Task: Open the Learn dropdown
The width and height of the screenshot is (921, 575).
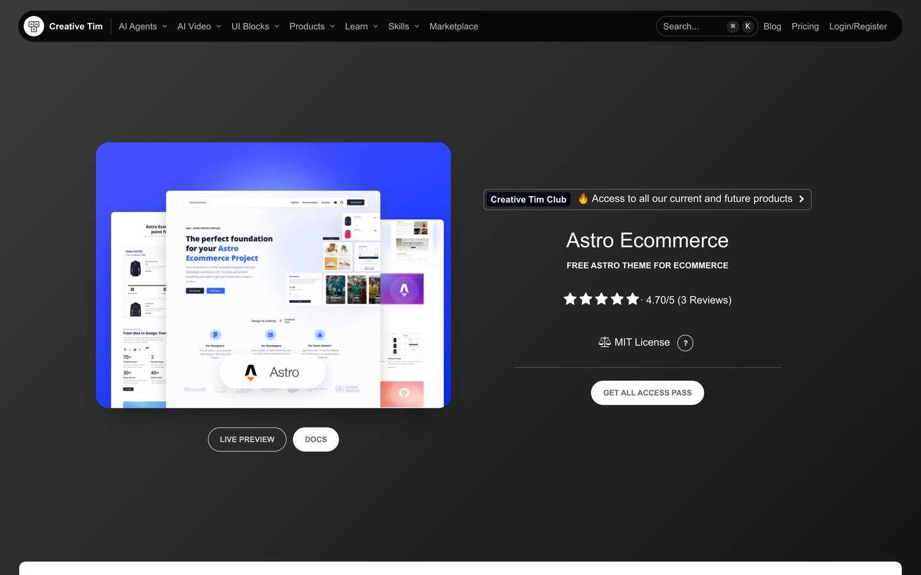Action: 361,26
